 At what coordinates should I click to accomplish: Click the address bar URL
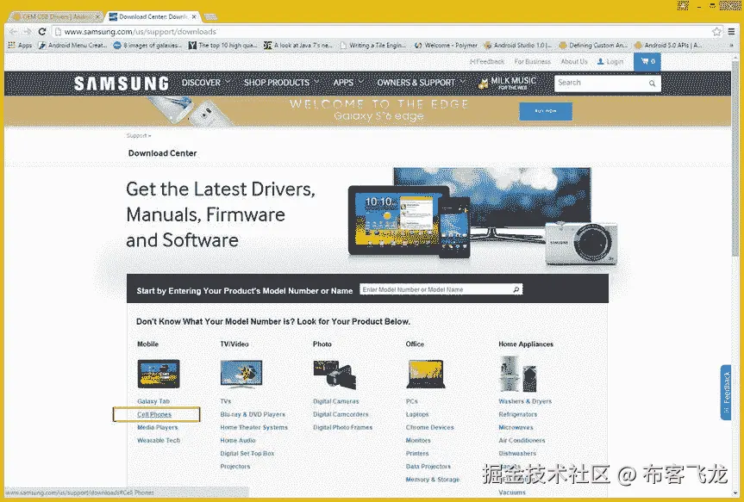140,32
